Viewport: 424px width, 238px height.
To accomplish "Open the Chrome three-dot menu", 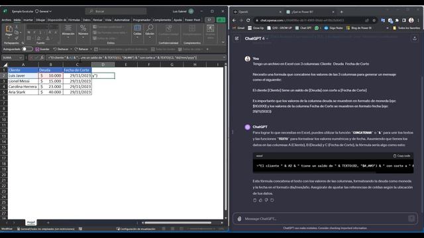I will pyautogui.click(x=418, y=20).
